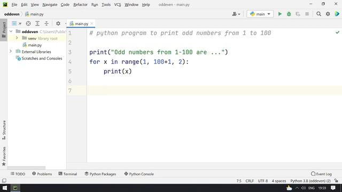Screen dimensions: 342x192
Task: Open Windows Start menu
Action: [x=5, y=188]
